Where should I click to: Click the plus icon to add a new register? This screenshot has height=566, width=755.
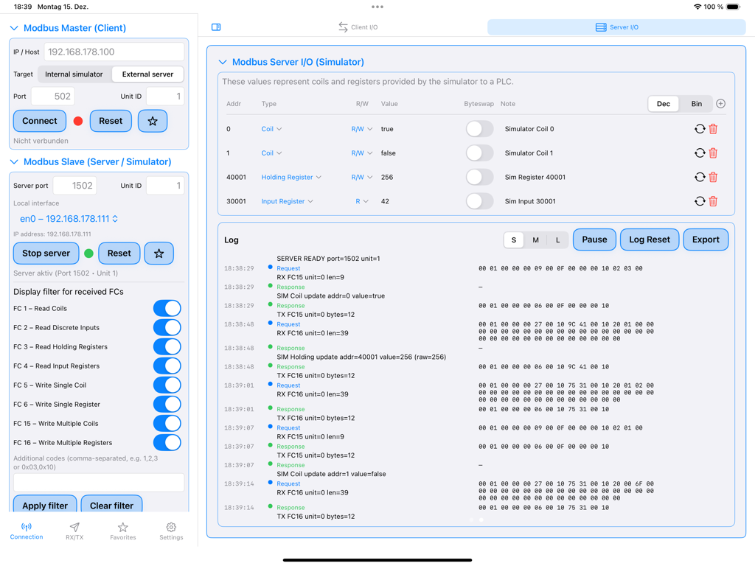[x=720, y=103]
